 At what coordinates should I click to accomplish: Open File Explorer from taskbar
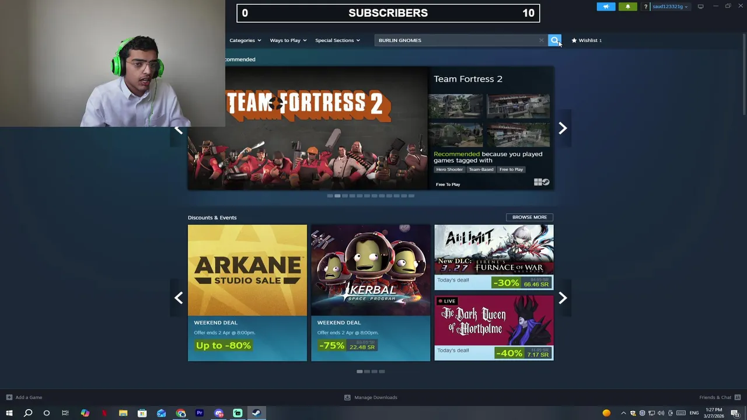click(x=123, y=413)
